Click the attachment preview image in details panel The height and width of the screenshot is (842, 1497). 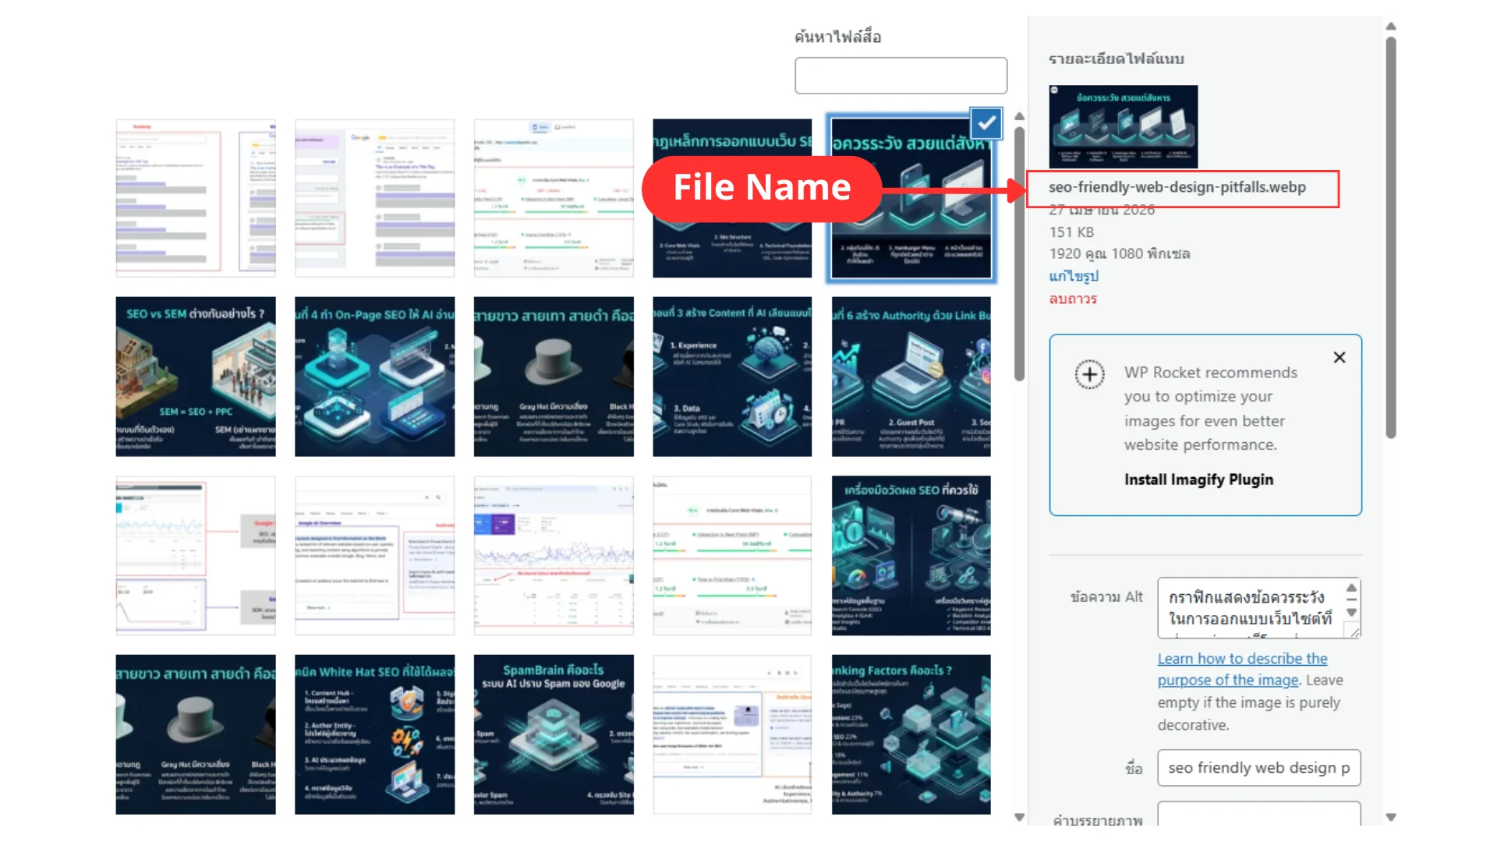click(x=1124, y=126)
